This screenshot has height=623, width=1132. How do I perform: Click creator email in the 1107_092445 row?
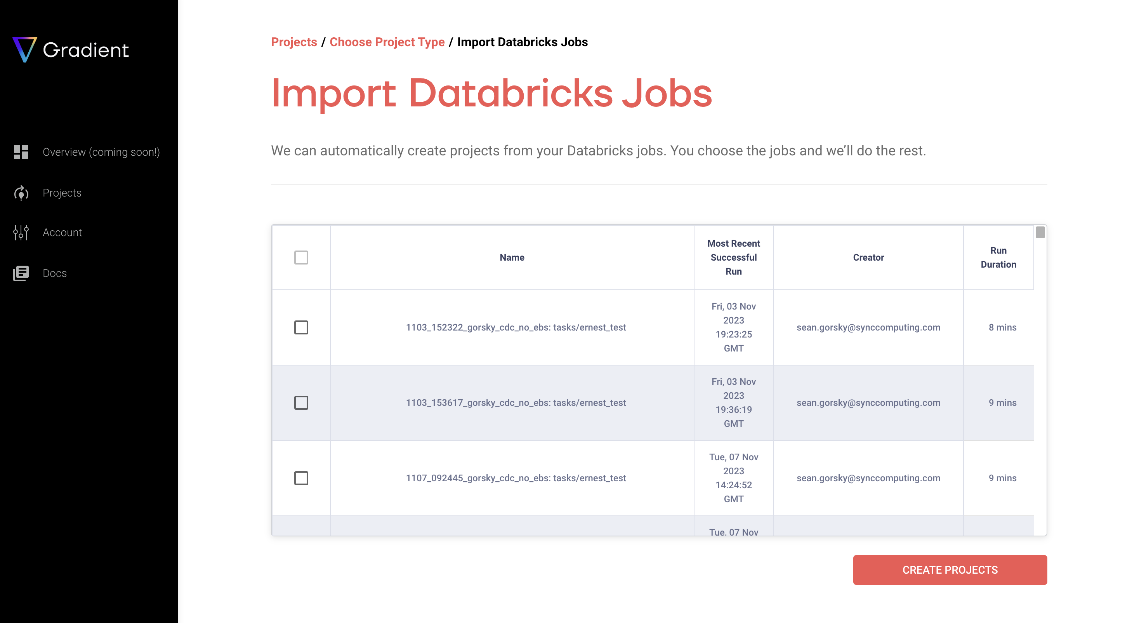[868, 478]
